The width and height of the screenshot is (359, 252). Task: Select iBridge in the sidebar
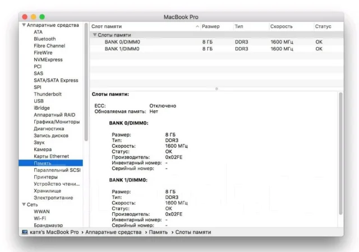42,108
